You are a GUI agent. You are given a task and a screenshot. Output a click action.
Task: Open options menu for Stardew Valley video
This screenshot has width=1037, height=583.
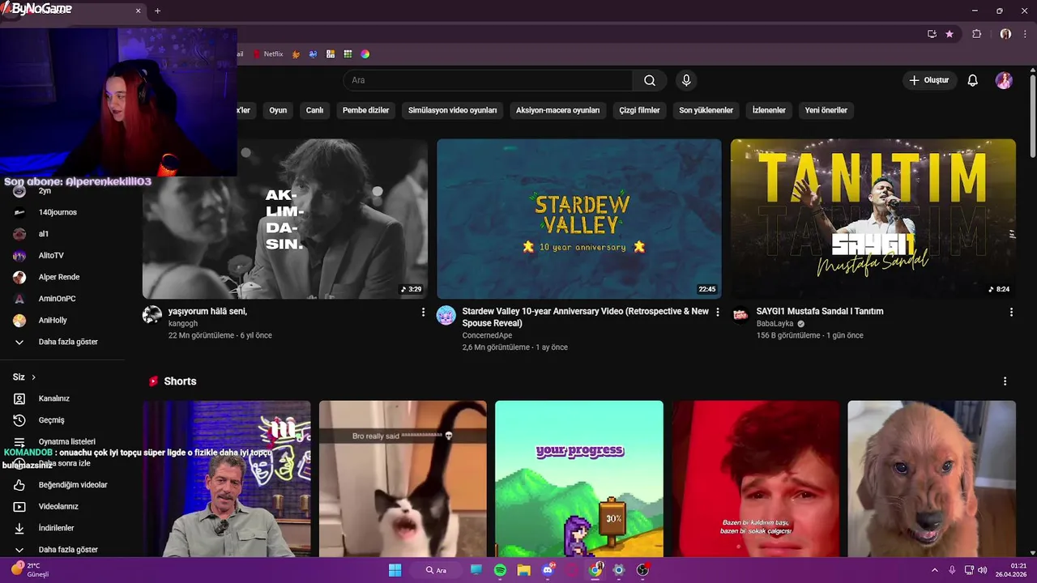[717, 312]
